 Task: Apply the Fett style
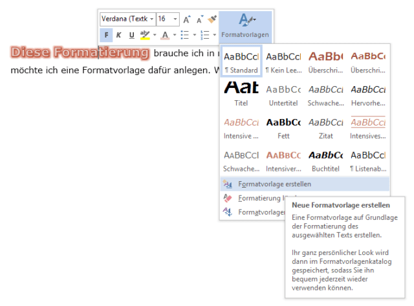click(x=283, y=128)
